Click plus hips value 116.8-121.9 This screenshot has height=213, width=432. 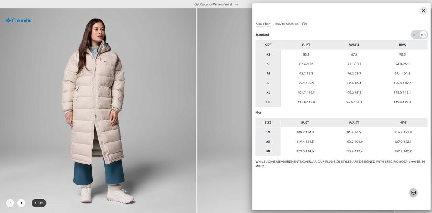pos(403,132)
